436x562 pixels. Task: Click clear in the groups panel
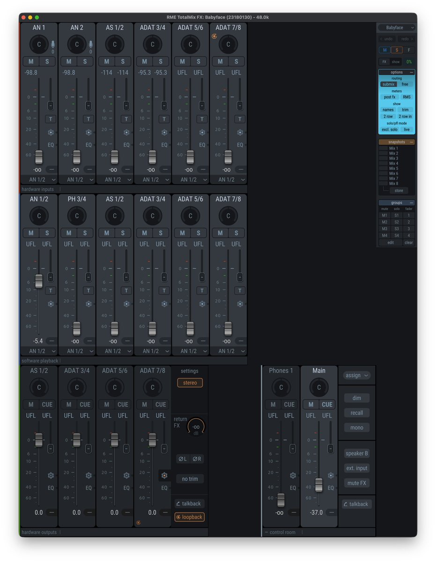(x=409, y=243)
